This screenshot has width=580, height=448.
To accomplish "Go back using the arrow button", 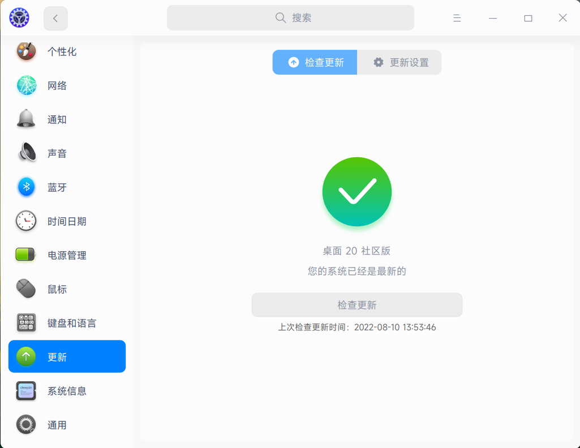I will click(55, 18).
